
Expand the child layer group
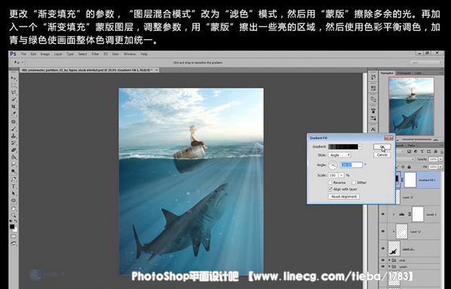(389, 260)
